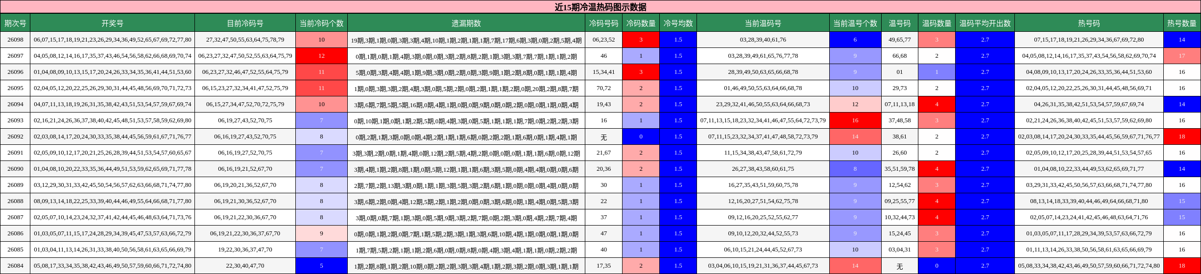The width and height of the screenshot is (1201, 274).
Task: Click blue warm quantity 0 in row 26084
Action: tap(937, 266)
